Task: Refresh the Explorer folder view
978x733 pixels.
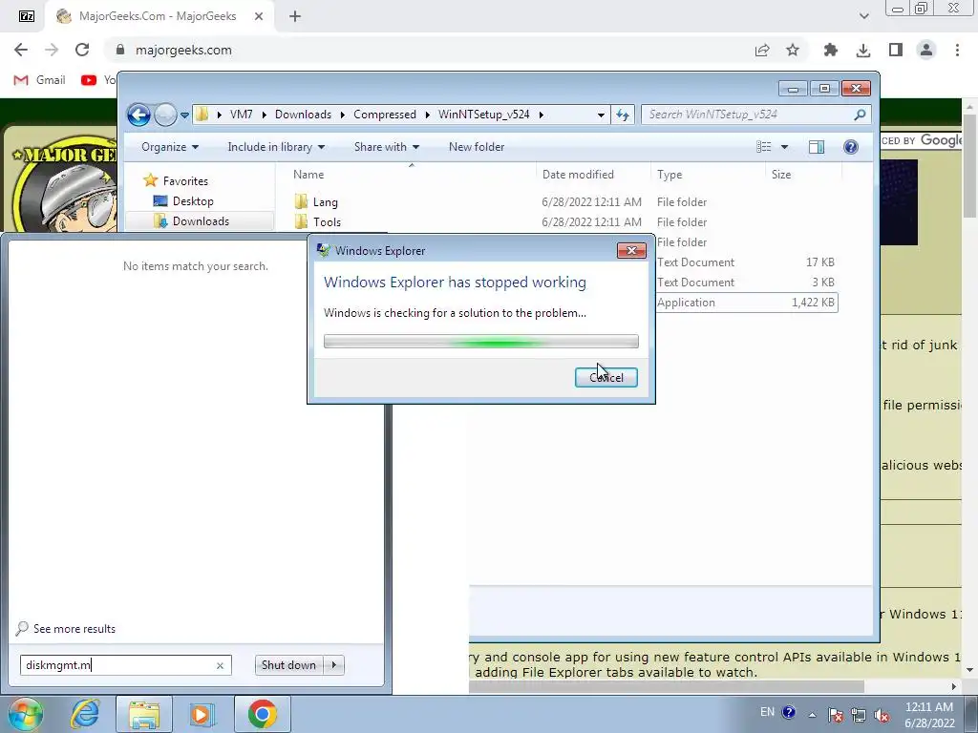Action: pos(623,115)
